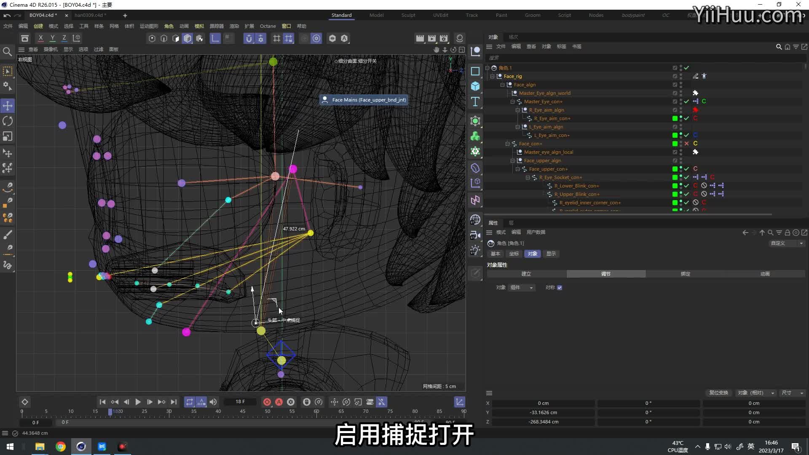The image size is (809, 455).
Task: Collapse the 角色.1 tree node
Action: (x=488, y=68)
